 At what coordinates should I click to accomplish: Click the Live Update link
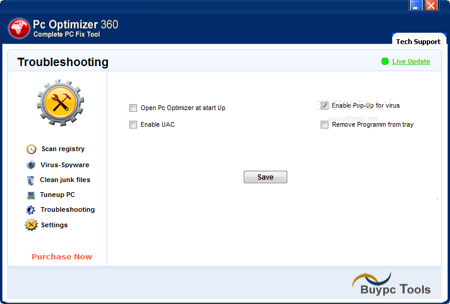[411, 61]
